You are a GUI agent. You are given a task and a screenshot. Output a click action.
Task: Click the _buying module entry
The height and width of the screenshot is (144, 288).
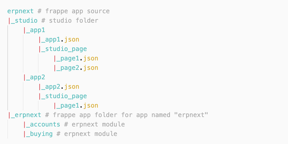39,134
